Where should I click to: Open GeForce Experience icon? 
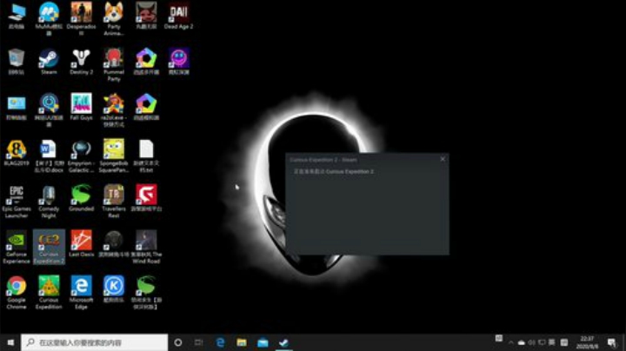17,247
